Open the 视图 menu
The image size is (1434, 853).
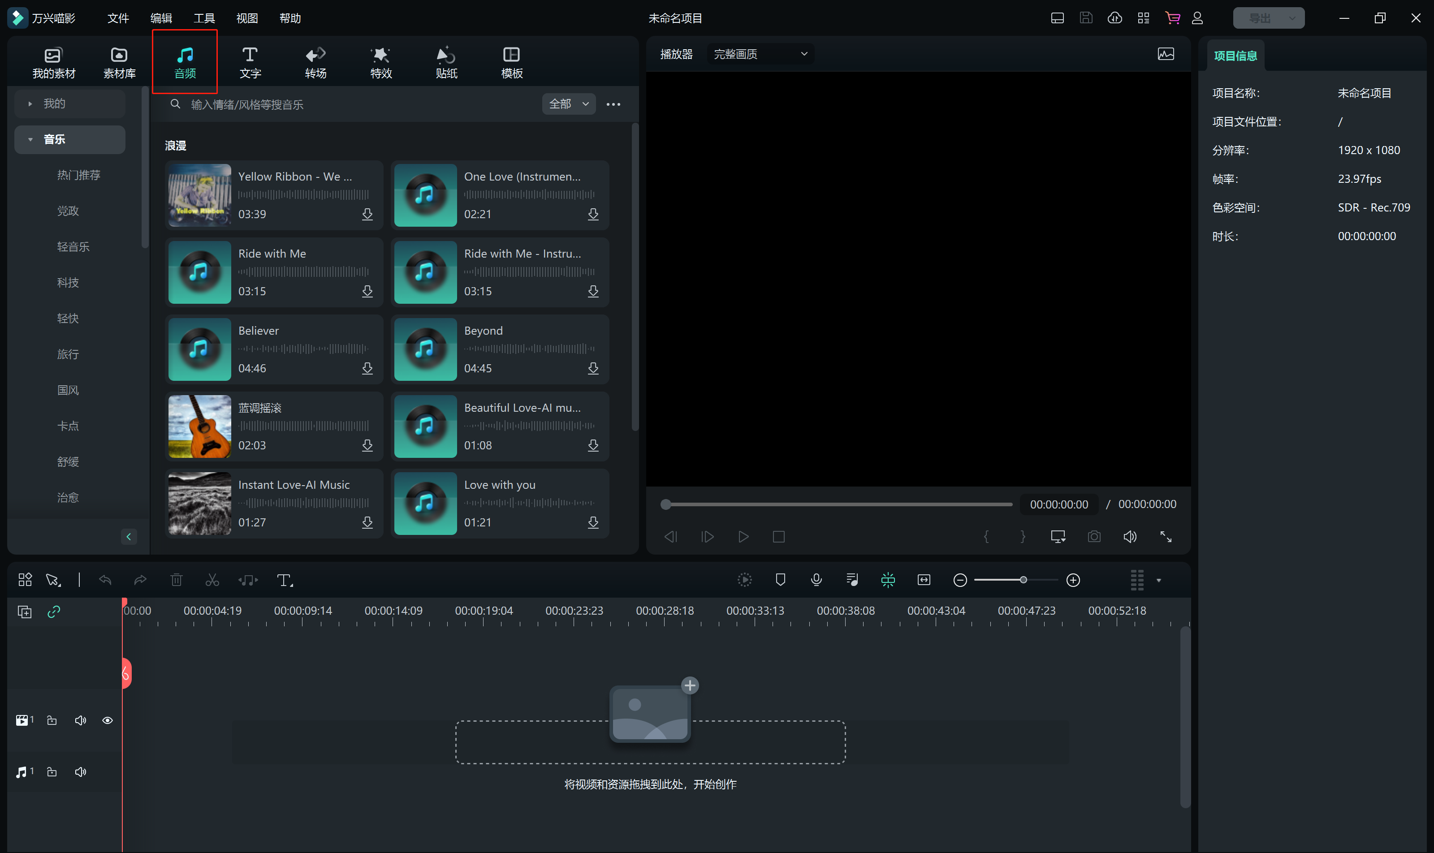[x=246, y=18]
